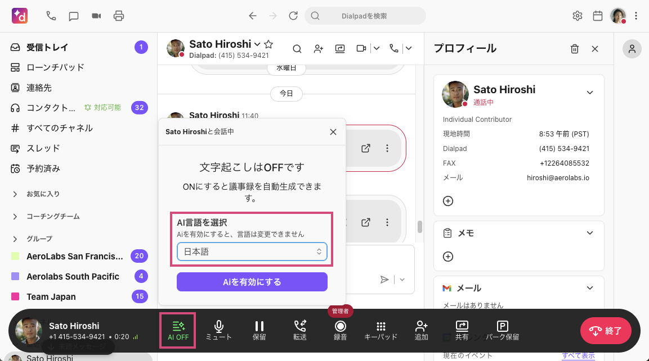The height and width of the screenshot is (361, 649).
Task: Delete the profile with the trash icon
Action: coord(574,49)
